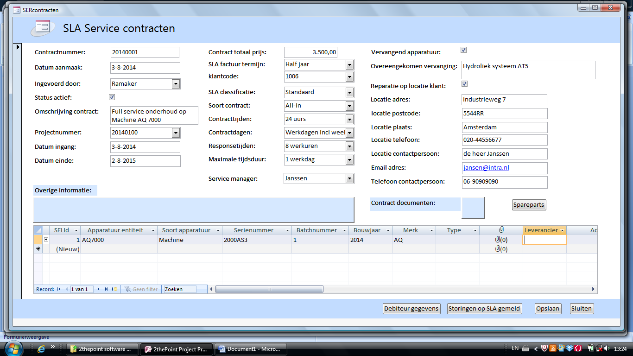
Task: Click the on-screen keyboard language bar icon
Action: pyautogui.click(x=525, y=348)
